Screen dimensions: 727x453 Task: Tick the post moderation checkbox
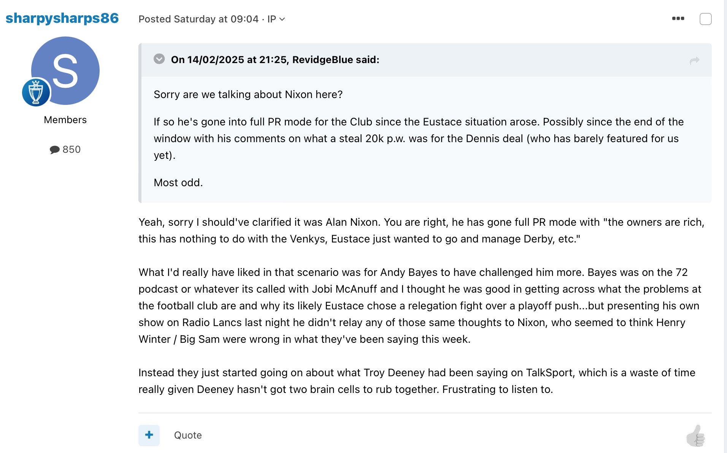coord(705,19)
